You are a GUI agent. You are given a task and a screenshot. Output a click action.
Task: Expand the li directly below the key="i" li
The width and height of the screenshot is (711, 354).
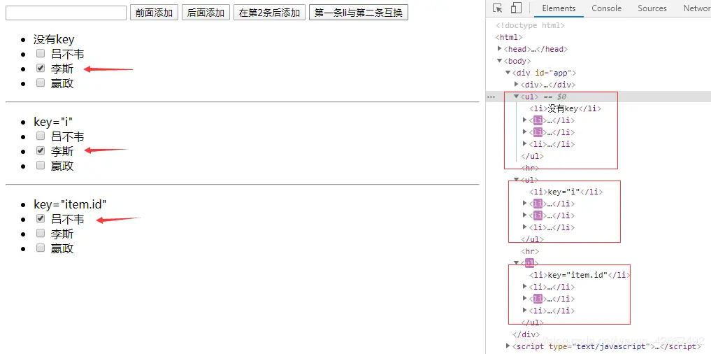tap(525, 204)
